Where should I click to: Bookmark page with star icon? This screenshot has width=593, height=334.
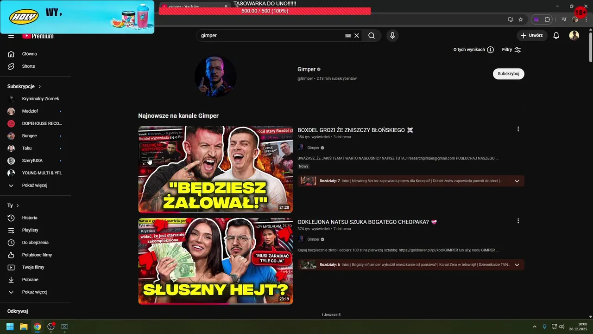[521, 19]
